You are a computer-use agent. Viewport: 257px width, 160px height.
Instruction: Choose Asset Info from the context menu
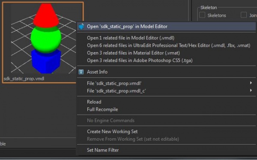166,72
